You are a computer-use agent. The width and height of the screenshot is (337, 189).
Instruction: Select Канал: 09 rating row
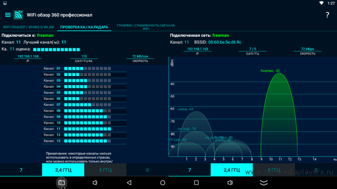[84, 117]
